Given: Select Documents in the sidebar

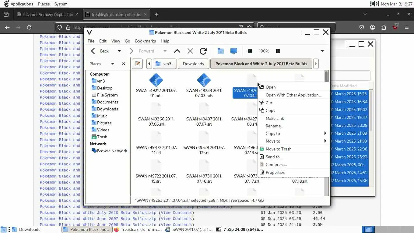Looking at the screenshot, I should pyautogui.click(x=105, y=102).
